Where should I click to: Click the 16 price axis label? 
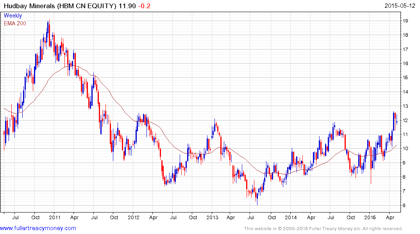(405, 64)
